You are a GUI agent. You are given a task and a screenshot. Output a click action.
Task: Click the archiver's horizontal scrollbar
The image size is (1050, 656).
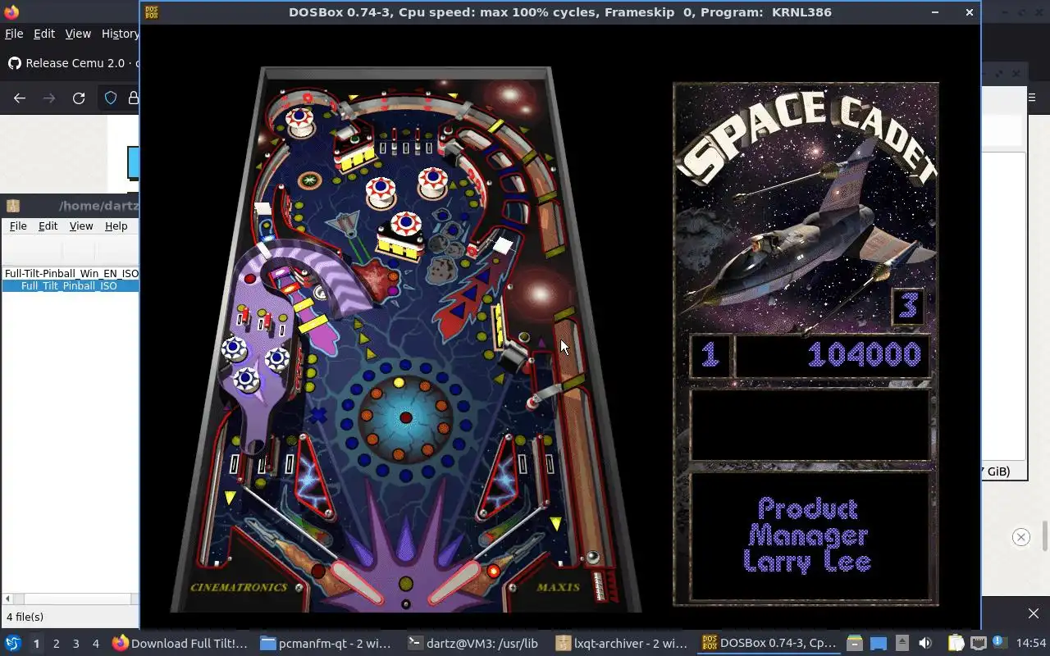(x=71, y=599)
